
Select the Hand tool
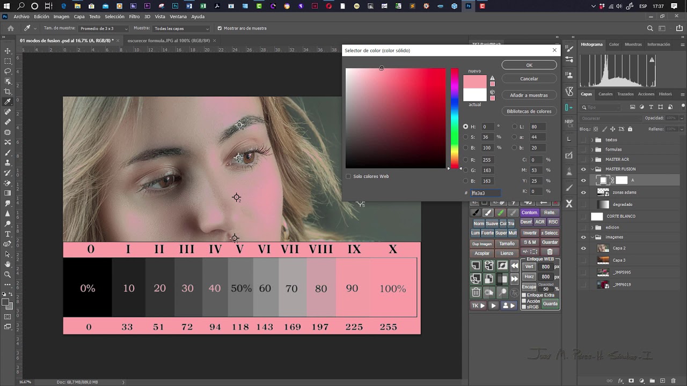8,264
